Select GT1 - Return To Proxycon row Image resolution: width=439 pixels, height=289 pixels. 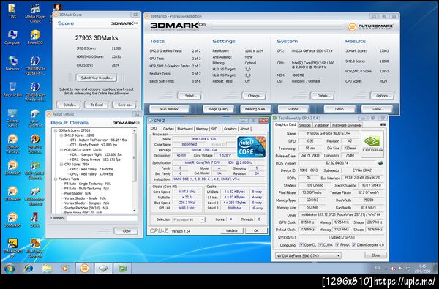coord(99,140)
